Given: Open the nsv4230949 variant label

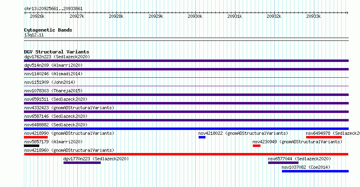Looking at the screenshot, I should pos(297,142).
